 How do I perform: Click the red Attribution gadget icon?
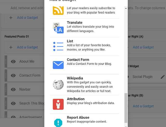tap(58, 104)
